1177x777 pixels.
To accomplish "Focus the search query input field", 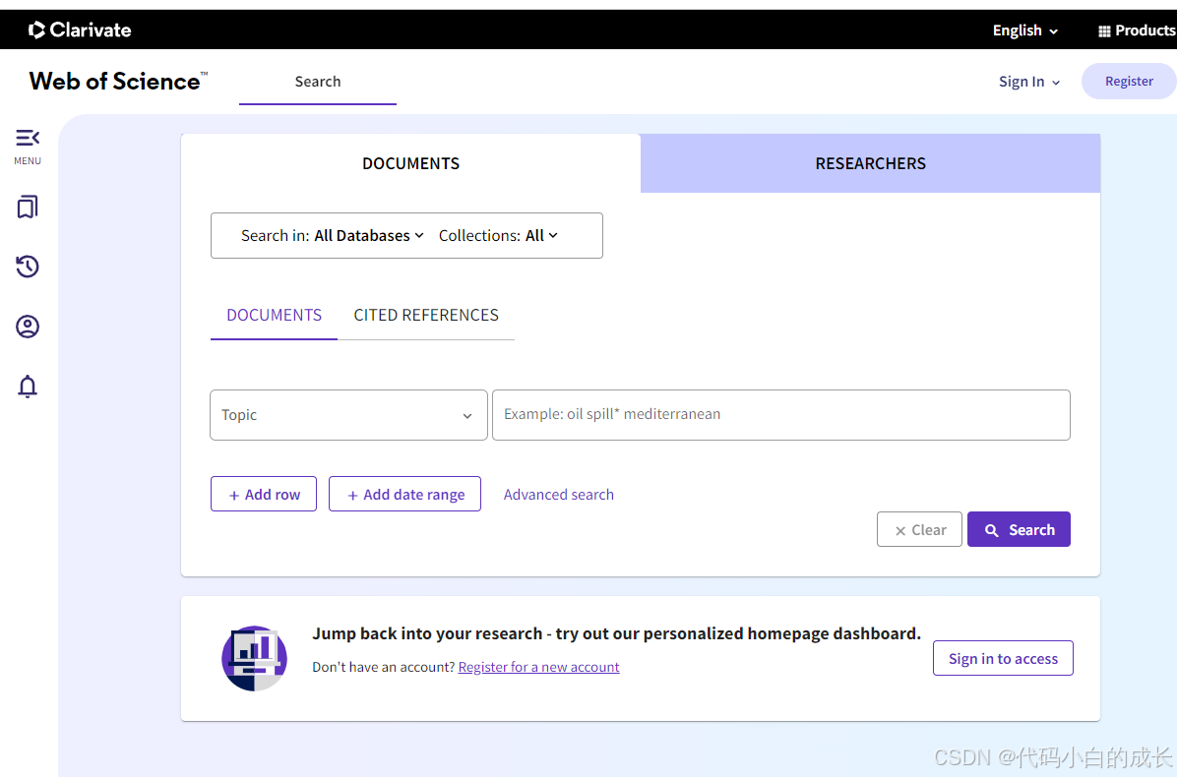I will (x=780, y=415).
